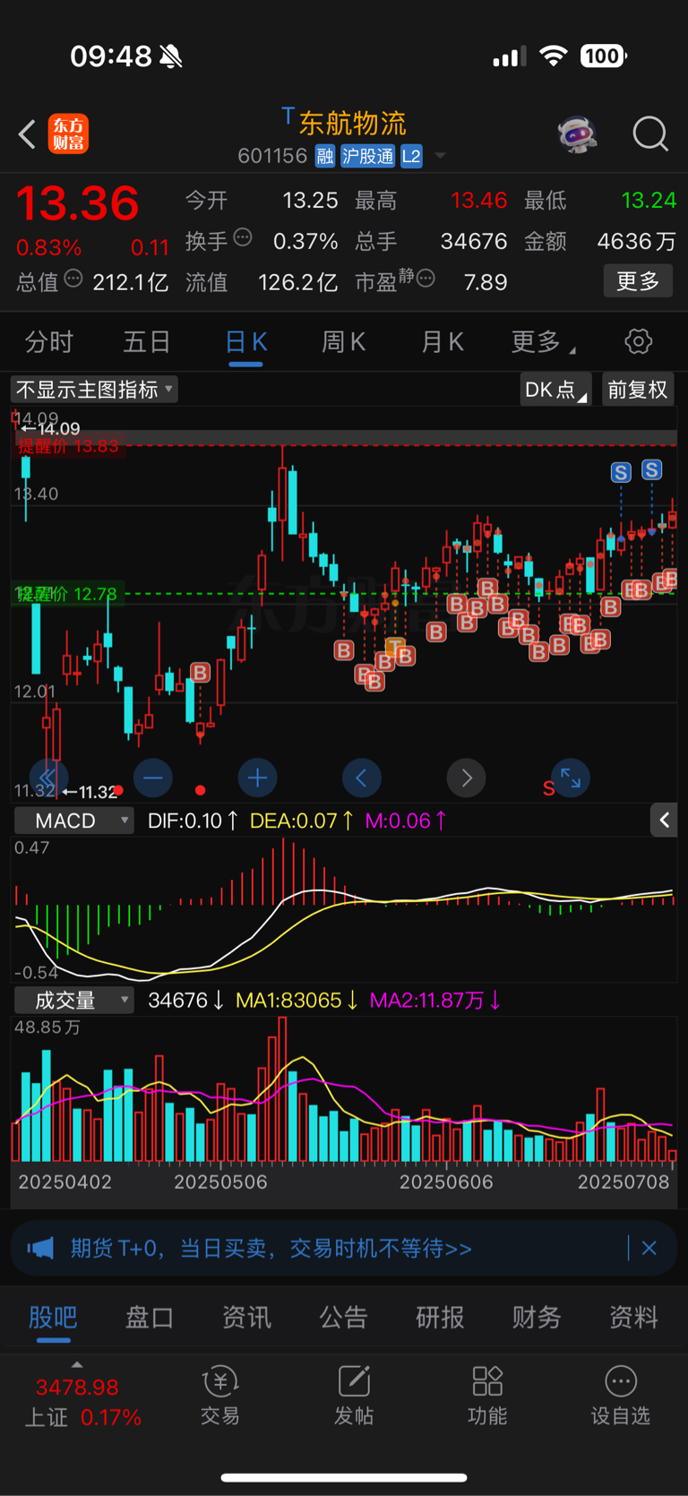Open 前复权 adjustment selector
688x1496 pixels.
[638, 390]
